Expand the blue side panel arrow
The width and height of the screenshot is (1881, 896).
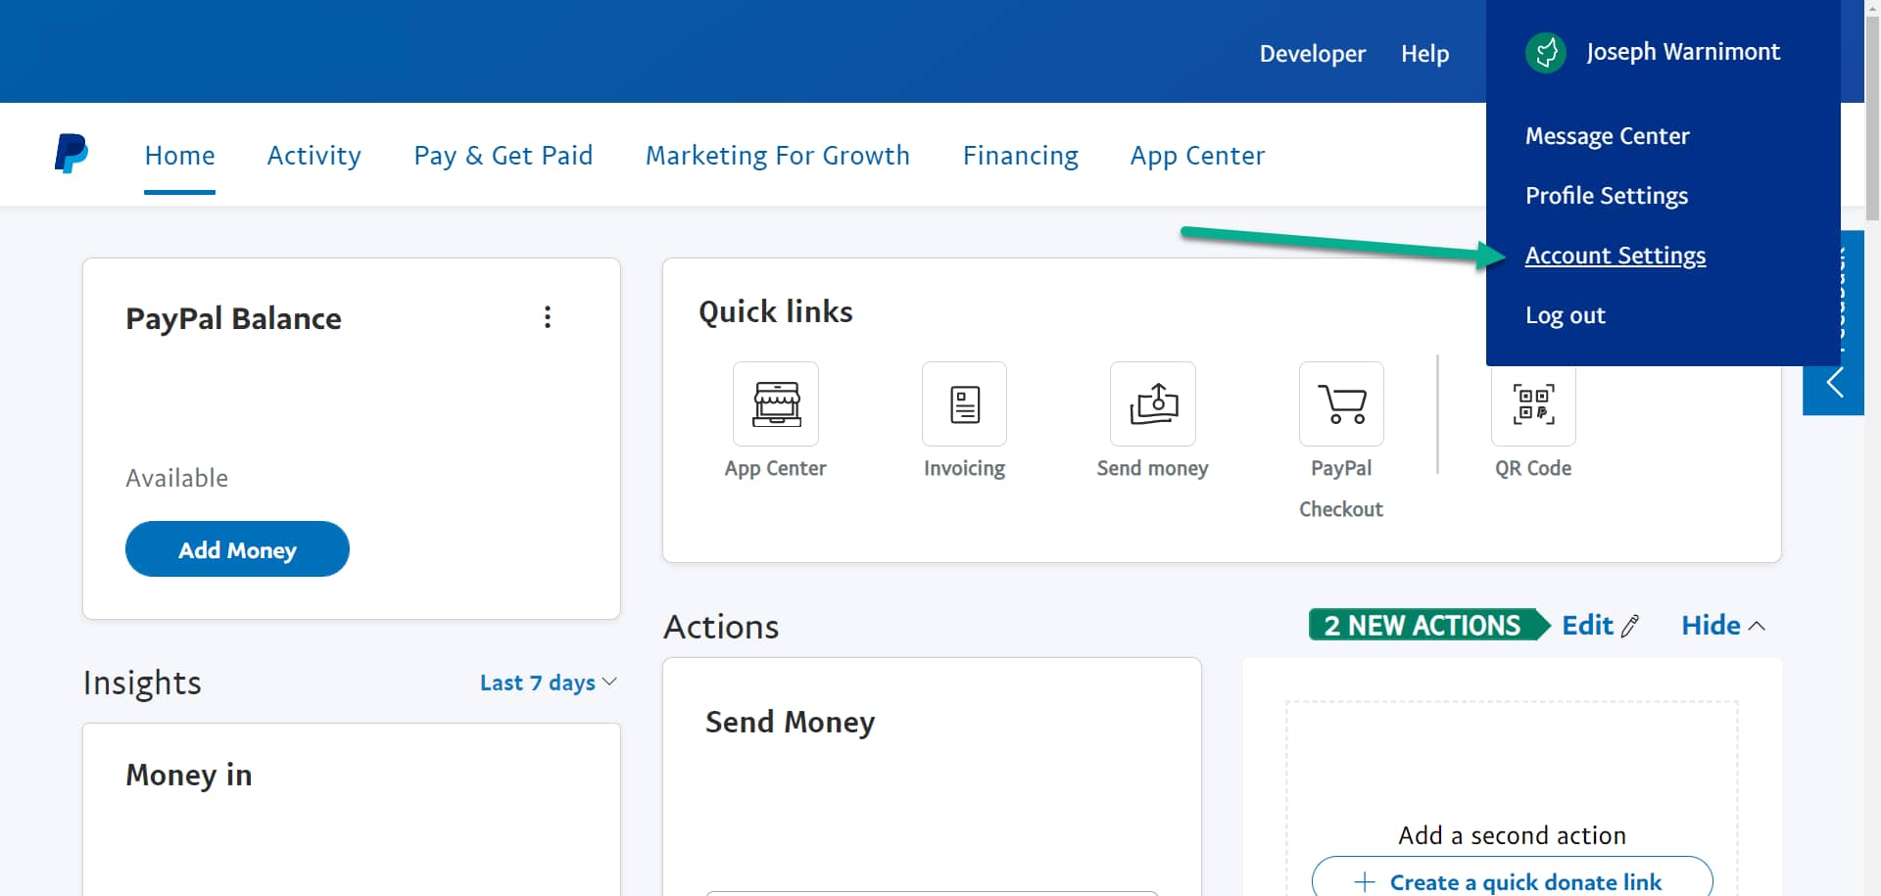1833,383
